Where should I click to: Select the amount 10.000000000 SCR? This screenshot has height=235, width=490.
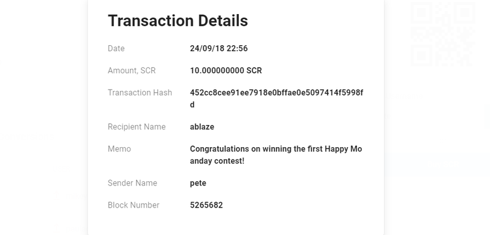[226, 71]
